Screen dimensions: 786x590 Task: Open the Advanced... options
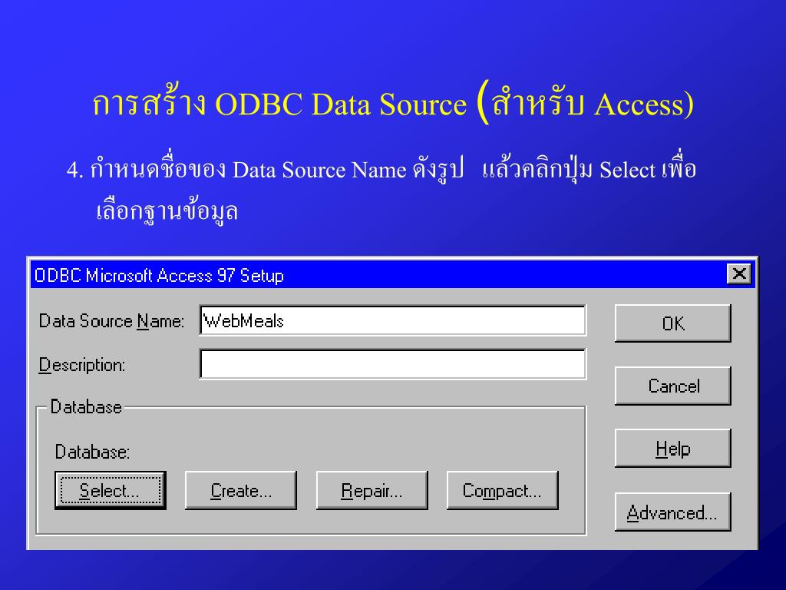672,512
